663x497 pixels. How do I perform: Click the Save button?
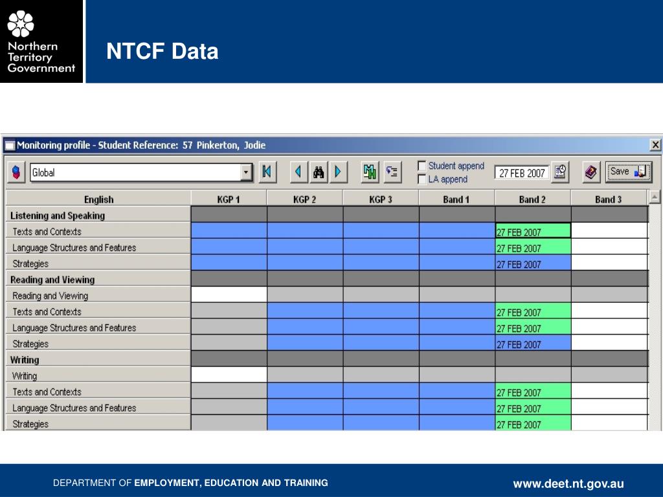[628, 172]
